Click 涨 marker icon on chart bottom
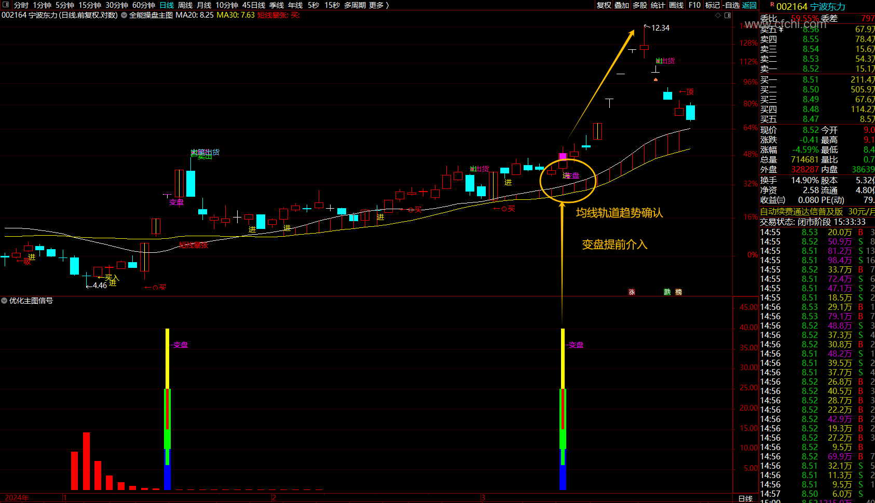The height and width of the screenshot is (503, 875). [632, 292]
